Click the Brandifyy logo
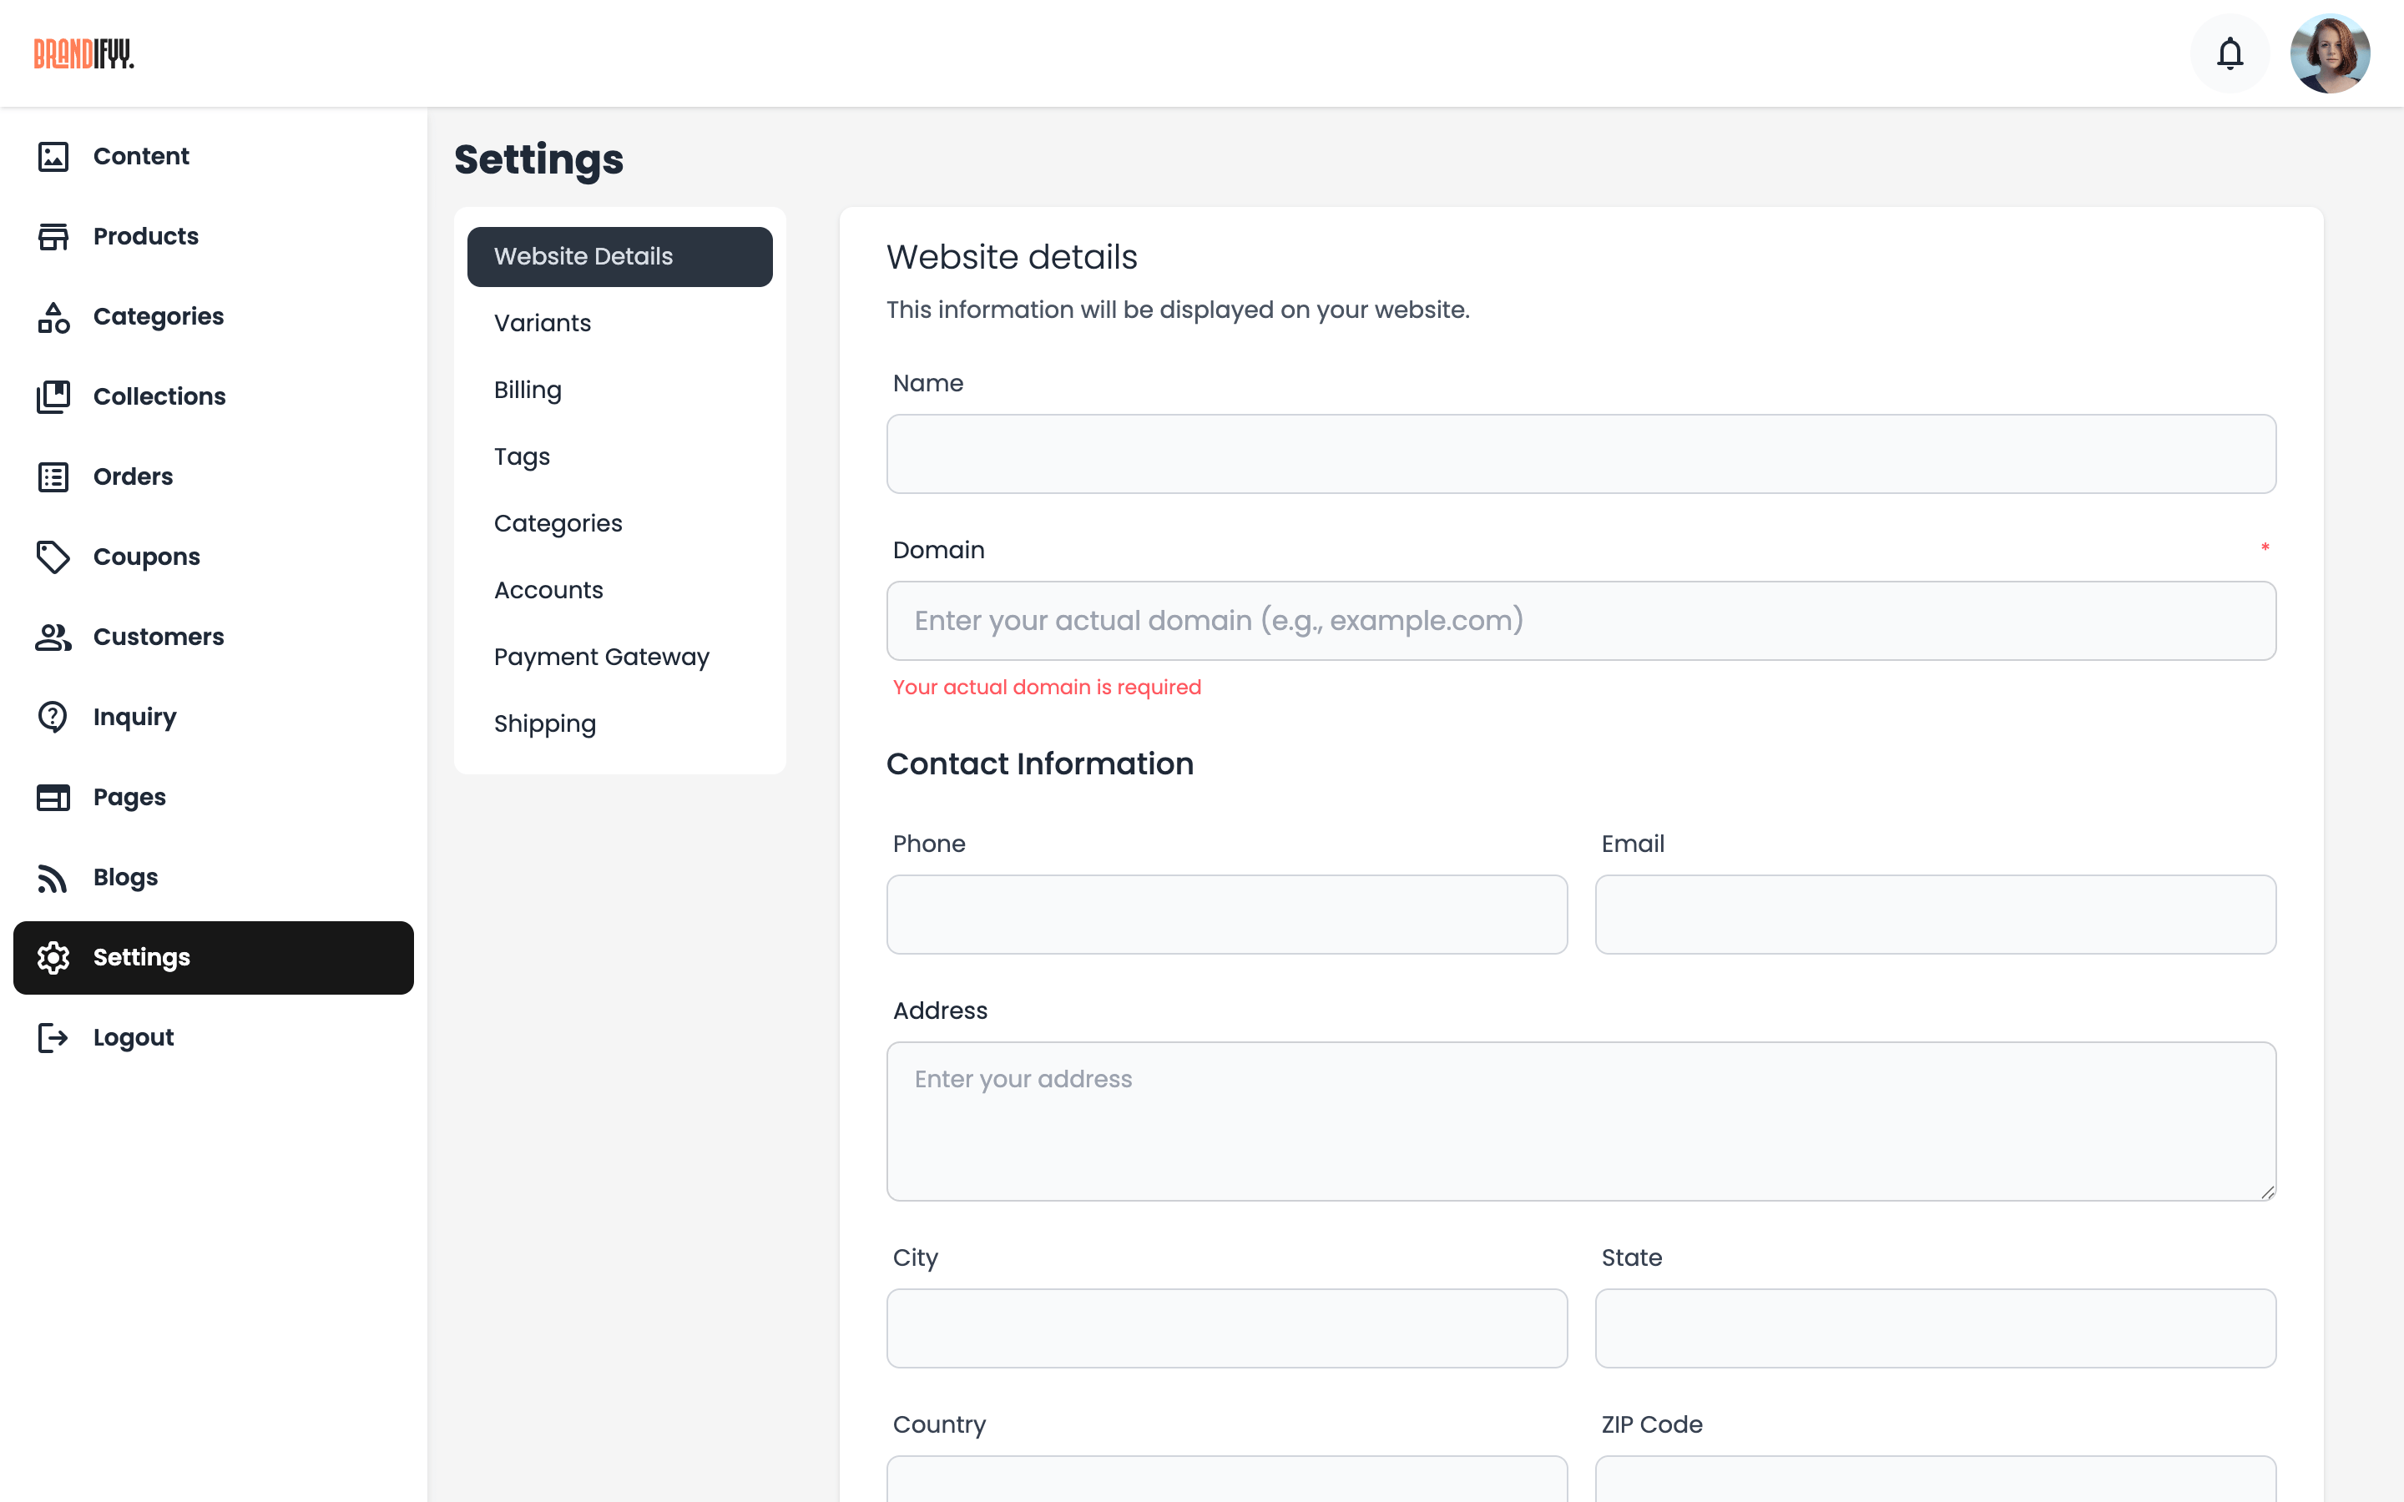Screen dimensions: 2404x1502 83,53
